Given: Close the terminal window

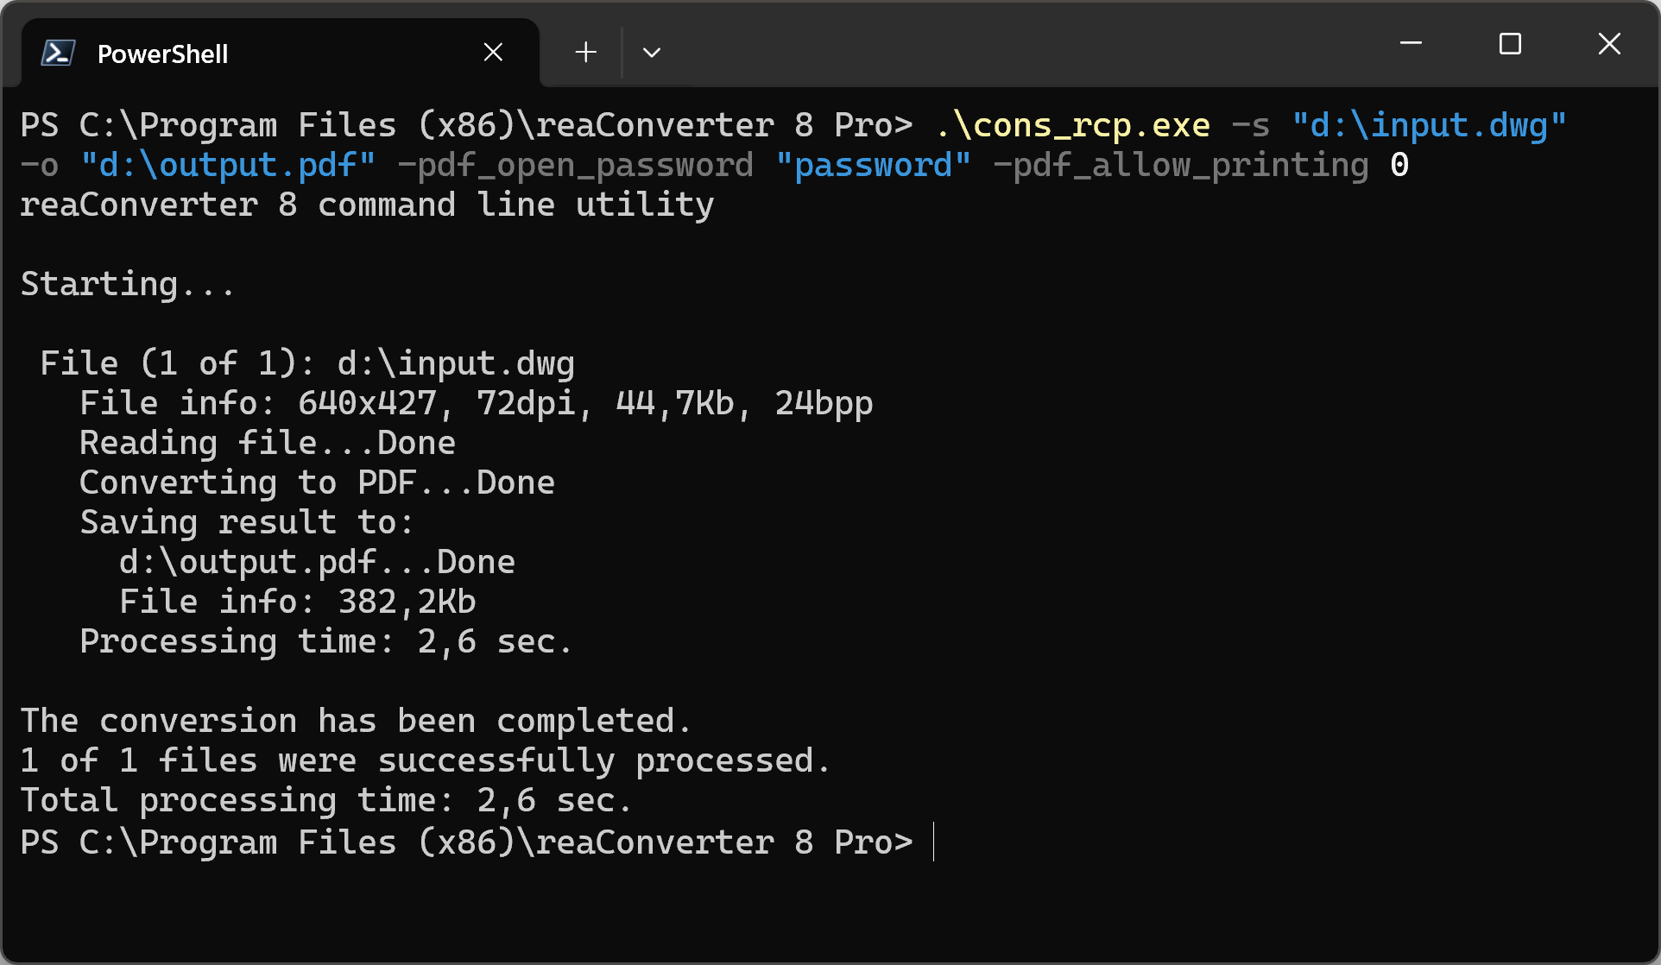Looking at the screenshot, I should coord(1609,43).
